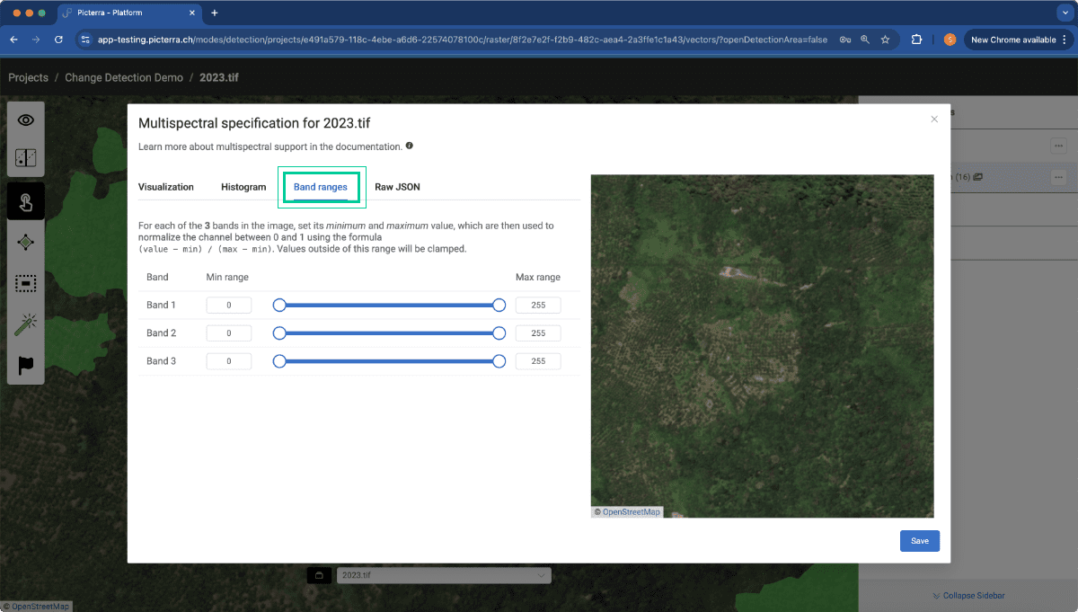
Task: Select the split compare view icon
Action: [x=26, y=159]
